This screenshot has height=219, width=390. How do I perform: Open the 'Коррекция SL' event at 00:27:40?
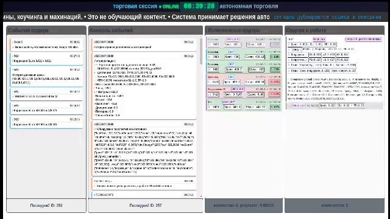click(46, 58)
